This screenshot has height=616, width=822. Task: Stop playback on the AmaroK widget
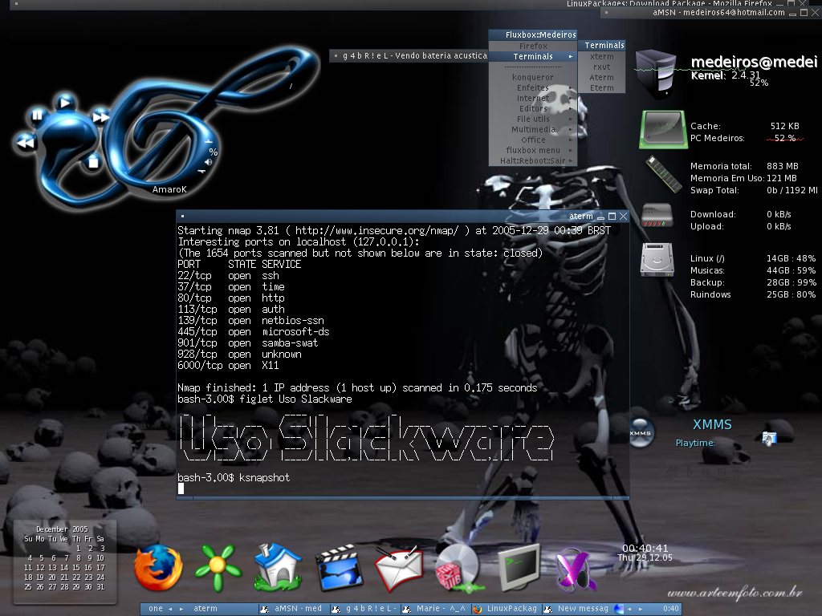(93, 162)
